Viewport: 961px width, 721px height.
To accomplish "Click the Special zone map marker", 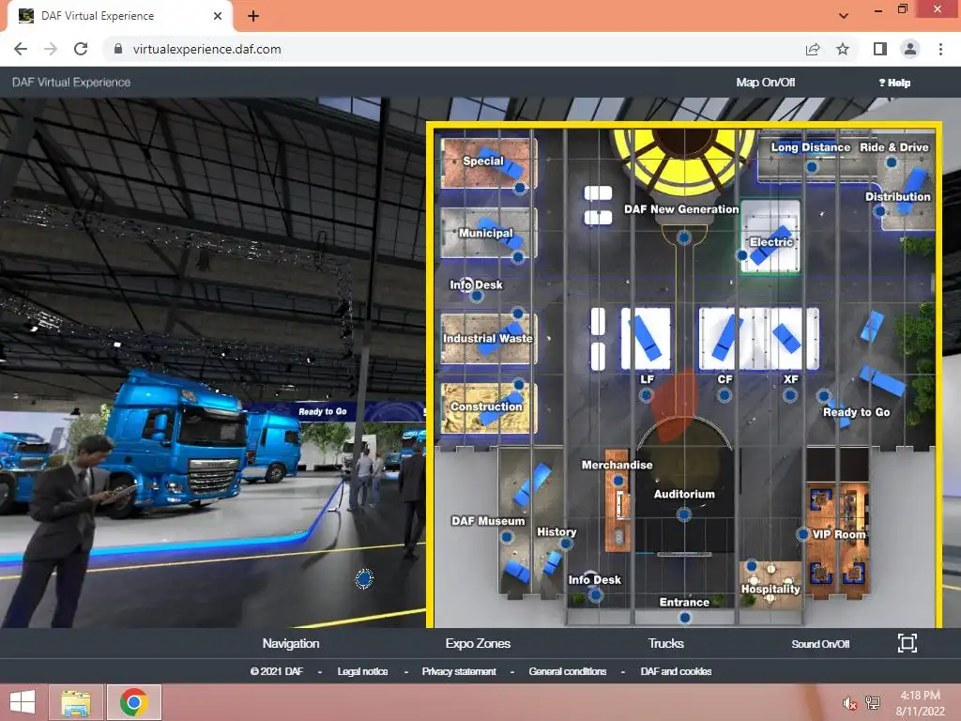I will coord(519,188).
